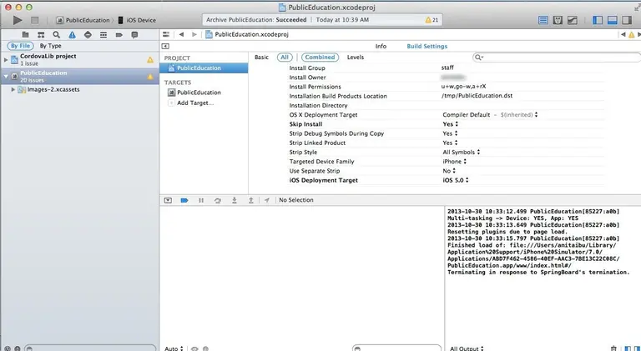Toggle the debug area visibility

click(612, 20)
